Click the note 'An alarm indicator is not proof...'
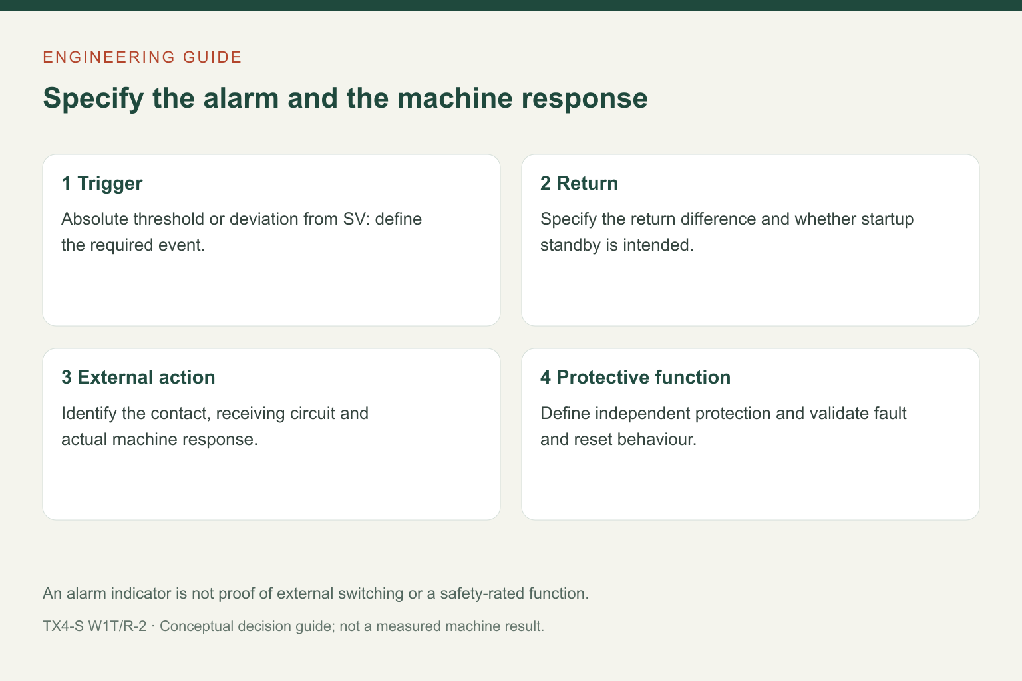Viewport: 1022px width, 681px height. point(316,593)
